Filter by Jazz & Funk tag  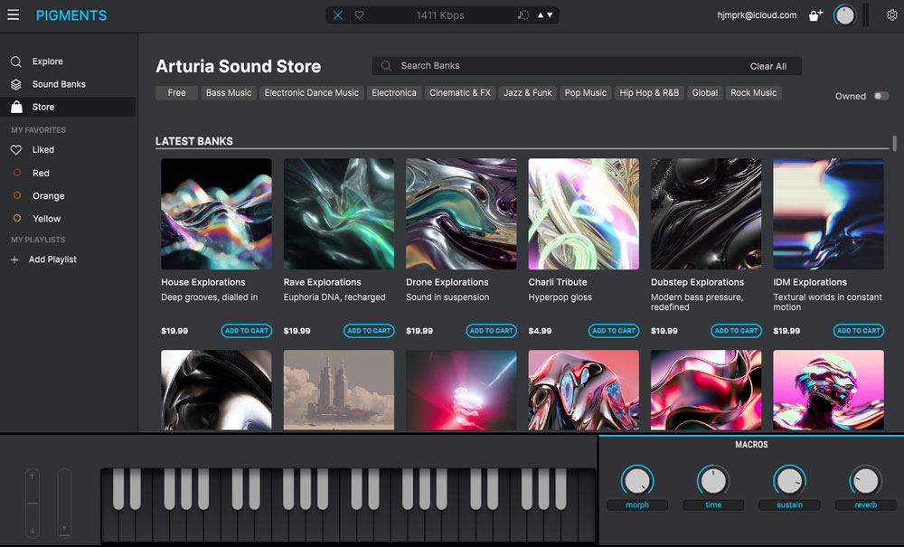pyautogui.click(x=528, y=93)
